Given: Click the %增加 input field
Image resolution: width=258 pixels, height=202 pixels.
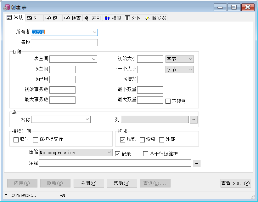Looking at the screenshot, I should click(x=150, y=80).
